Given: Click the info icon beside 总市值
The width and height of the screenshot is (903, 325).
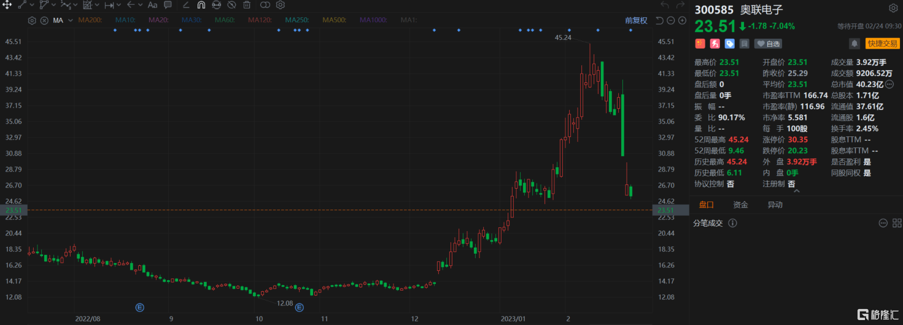Looking at the screenshot, I should [889, 84].
